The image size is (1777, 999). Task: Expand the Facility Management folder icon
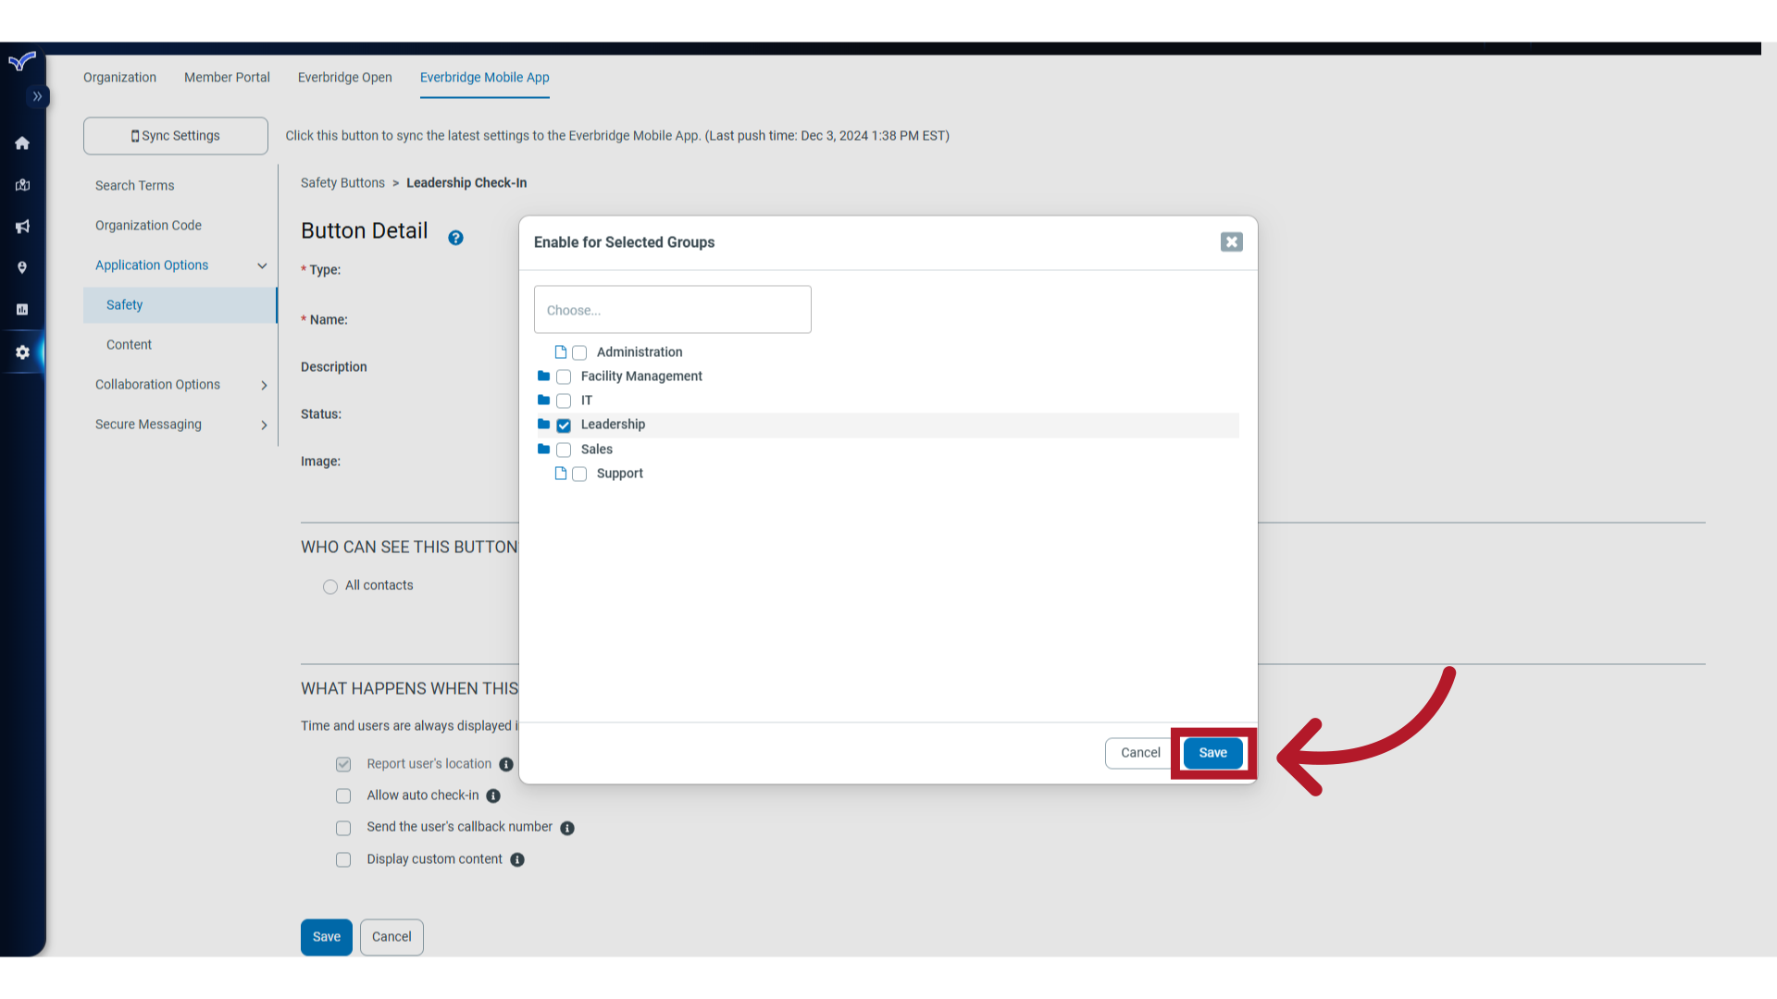pos(544,376)
